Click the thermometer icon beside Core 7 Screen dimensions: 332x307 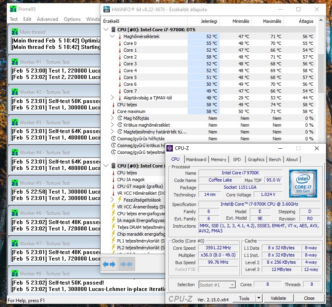[120, 91]
